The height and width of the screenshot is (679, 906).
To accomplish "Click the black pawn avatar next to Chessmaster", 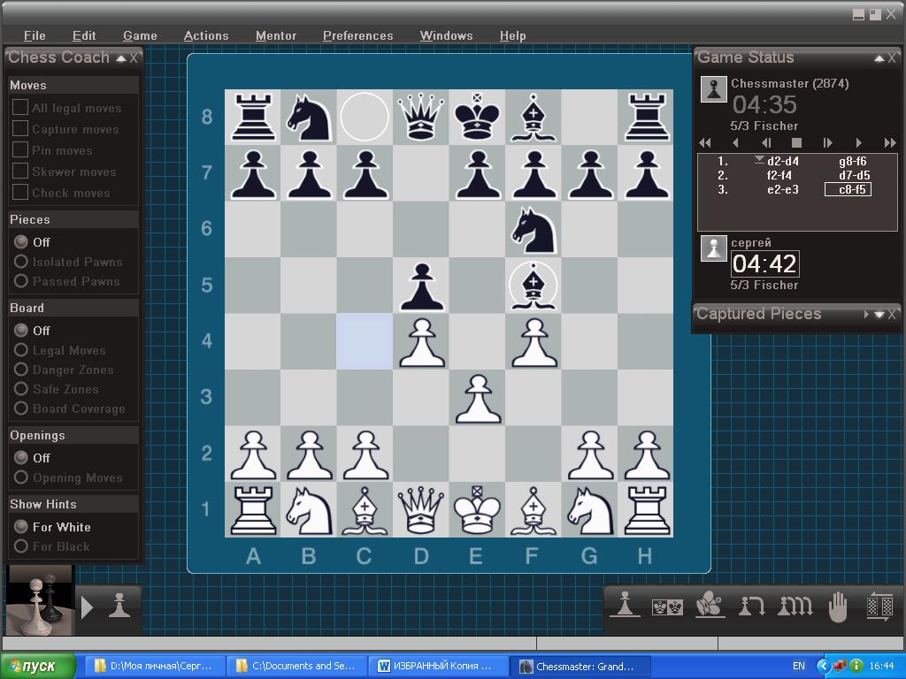I will pos(713,89).
